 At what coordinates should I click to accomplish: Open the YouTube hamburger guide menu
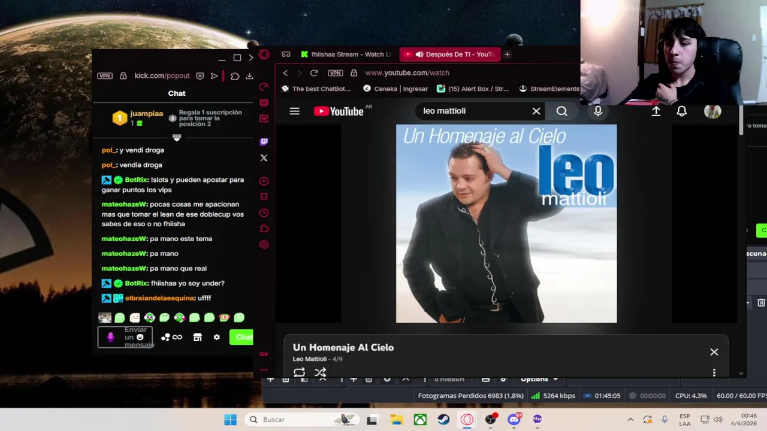294,111
